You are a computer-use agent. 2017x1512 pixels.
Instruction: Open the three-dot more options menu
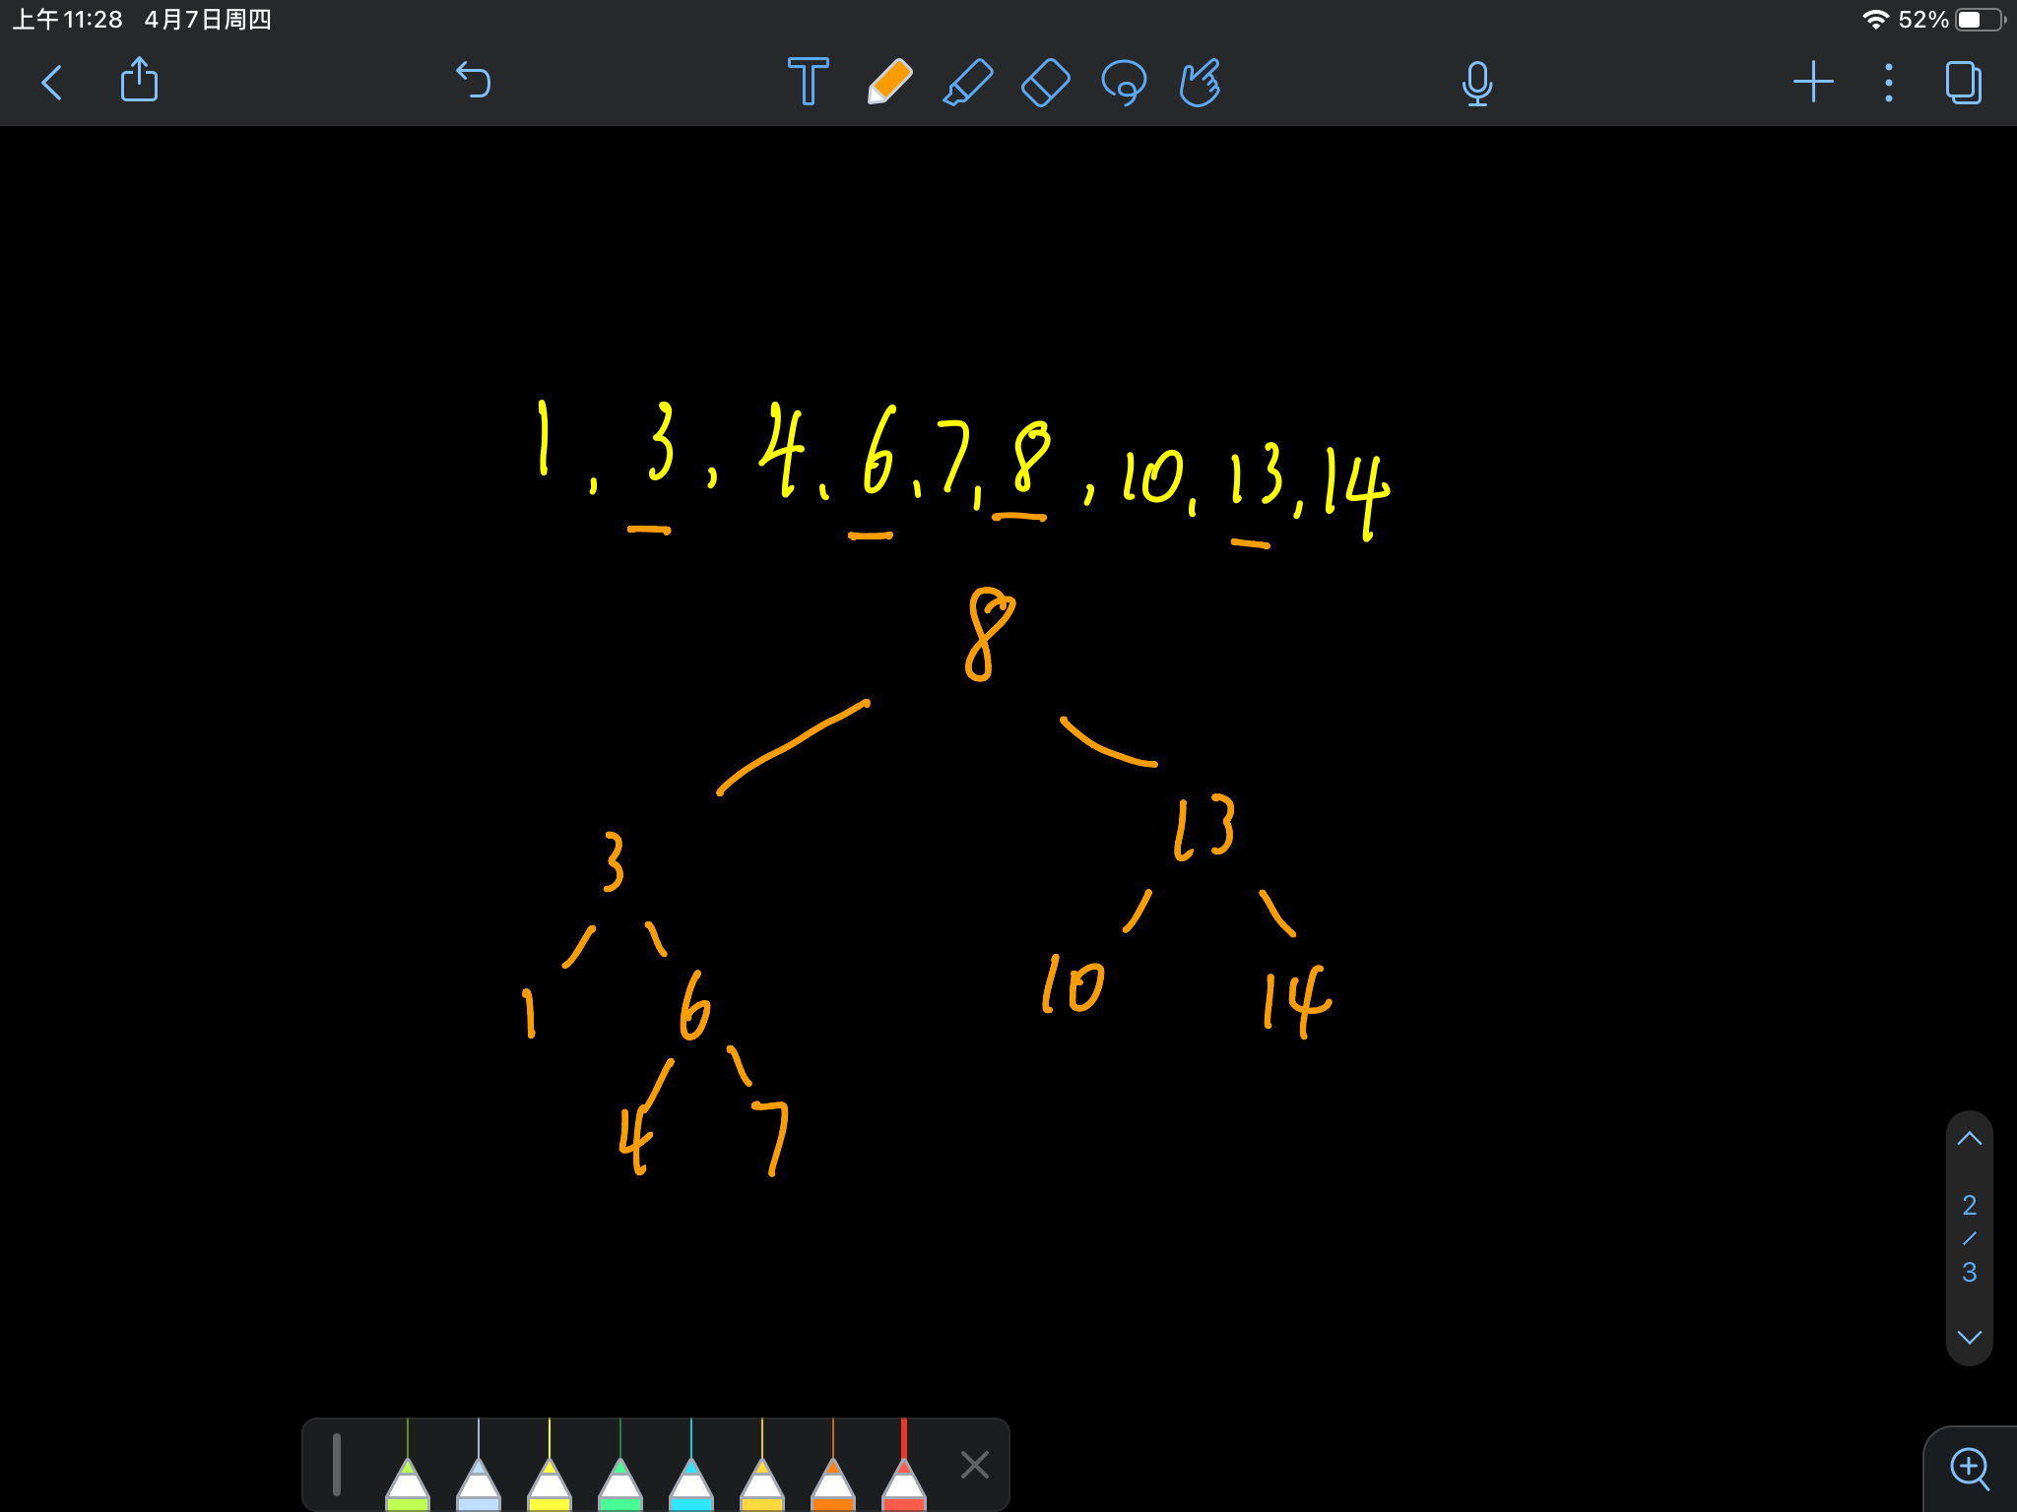1888,83
